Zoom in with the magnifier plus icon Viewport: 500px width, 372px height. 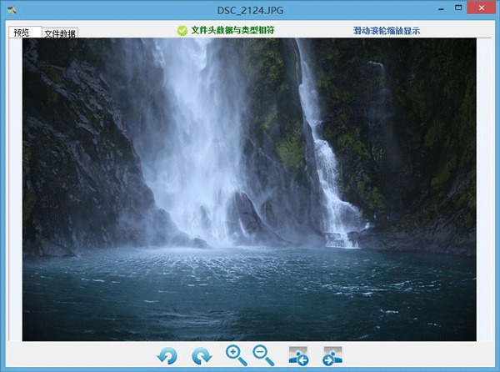point(236,356)
